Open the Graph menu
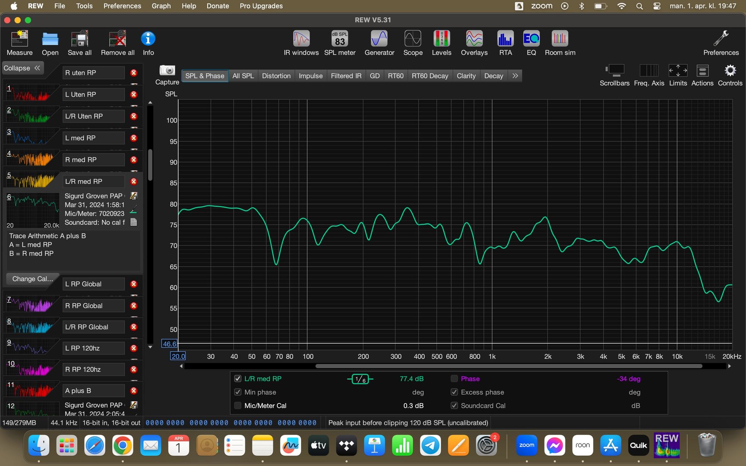The height and width of the screenshot is (466, 746). point(161,6)
